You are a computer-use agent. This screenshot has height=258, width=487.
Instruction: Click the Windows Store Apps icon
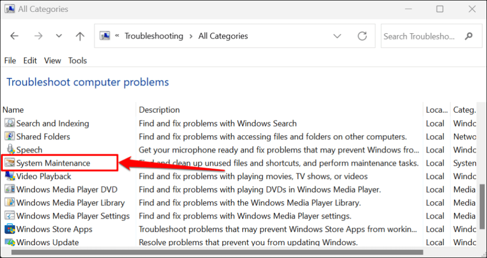10,229
